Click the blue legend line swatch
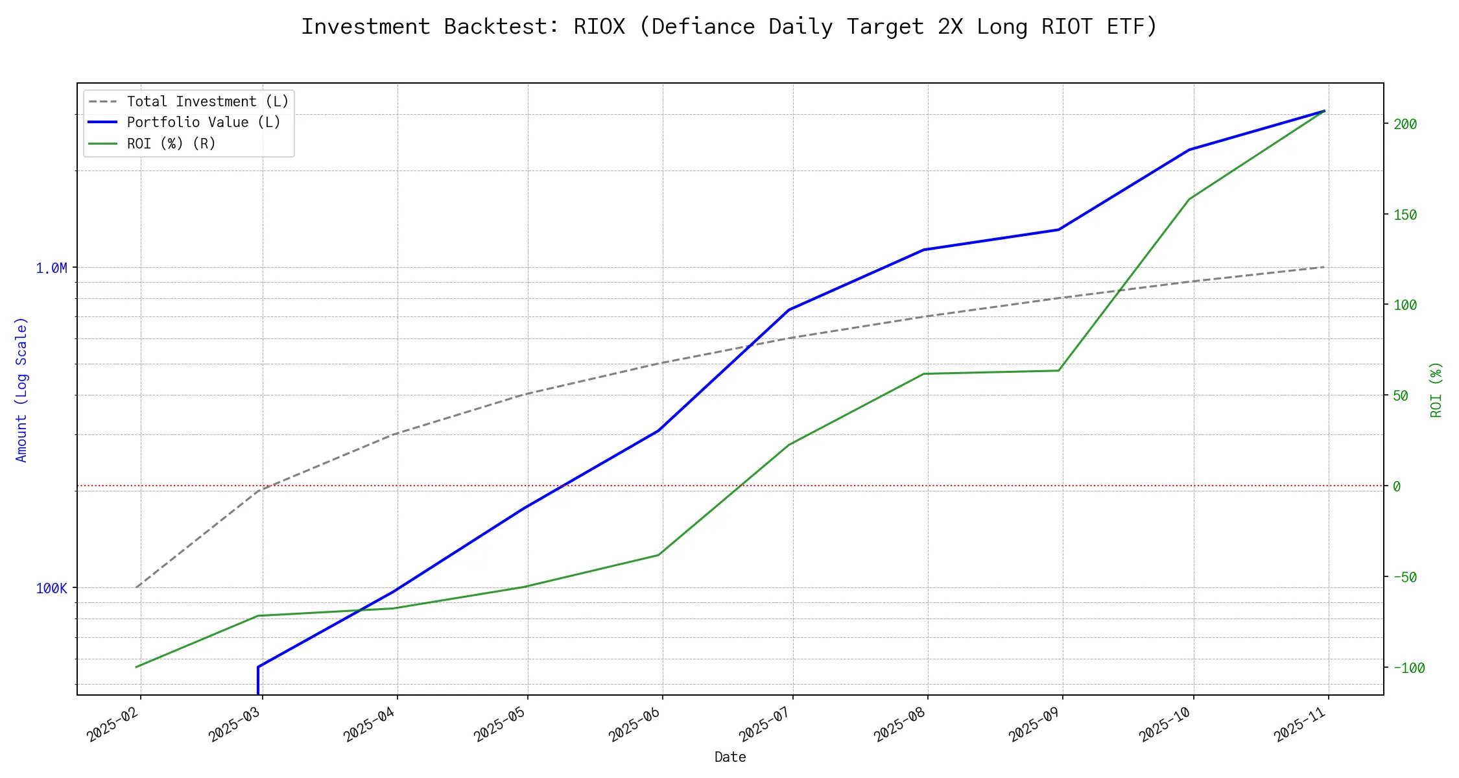Image resolution: width=1459 pixels, height=778 pixels. [103, 123]
